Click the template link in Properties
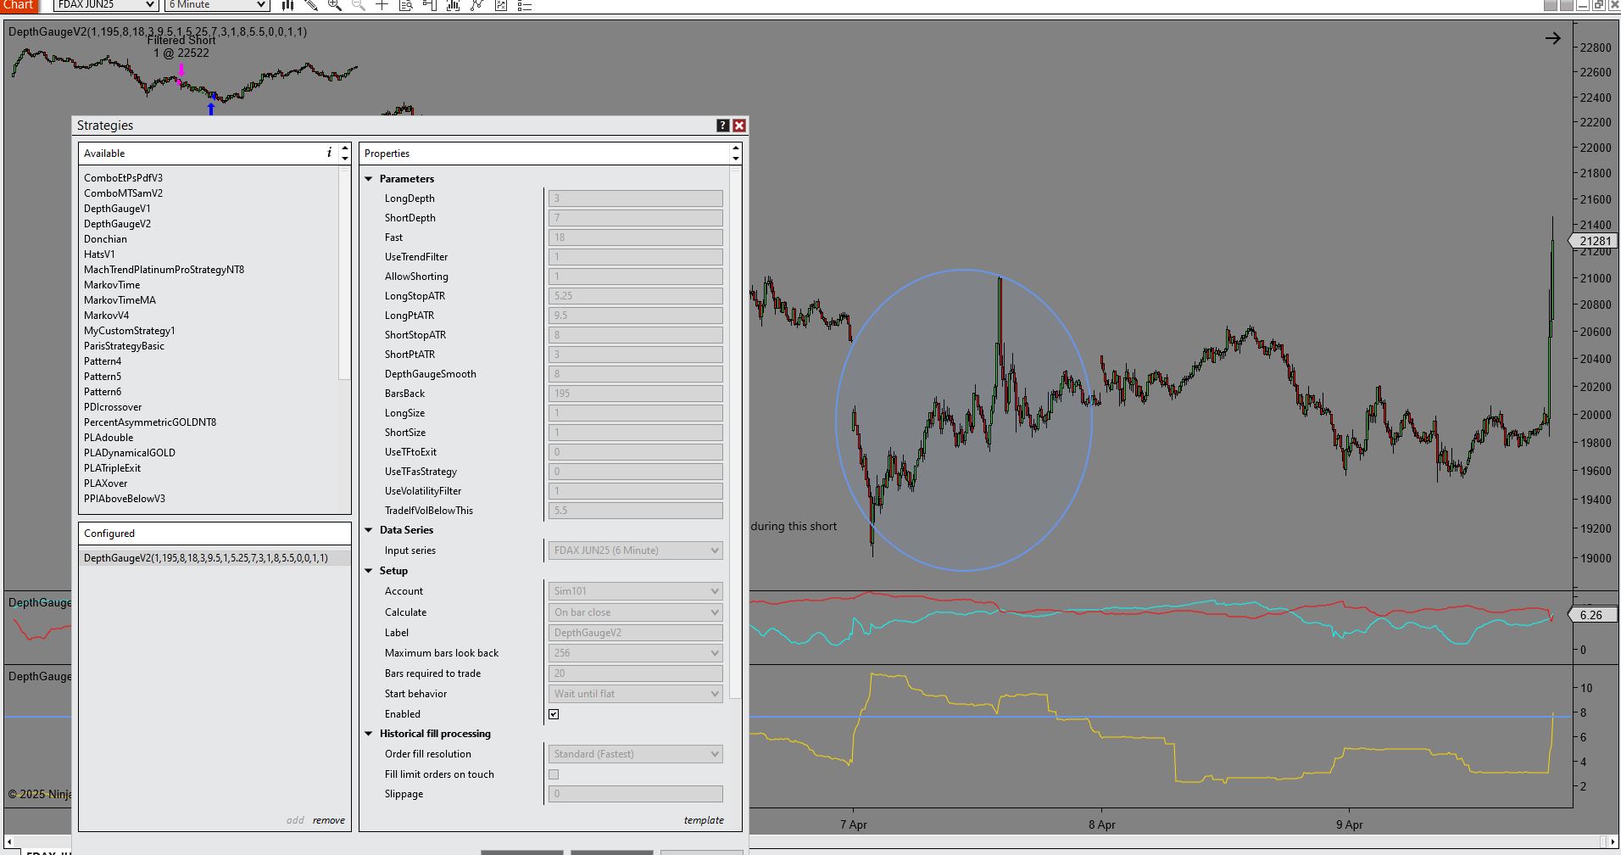The image size is (1621, 855). click(x=704, y=820)
